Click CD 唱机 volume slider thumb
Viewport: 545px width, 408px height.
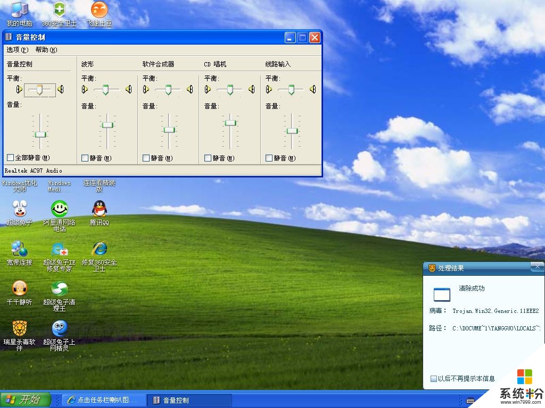[x=230, y=123]
